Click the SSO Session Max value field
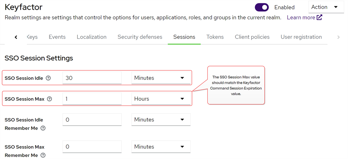This screenshot has width=348, height=159. pyautogui.click(x=92, y=99)
